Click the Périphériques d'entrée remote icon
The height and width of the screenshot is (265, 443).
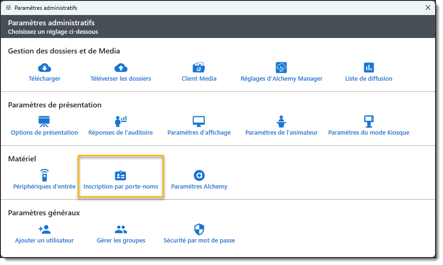pyautogui.click(x=44, y=175)
